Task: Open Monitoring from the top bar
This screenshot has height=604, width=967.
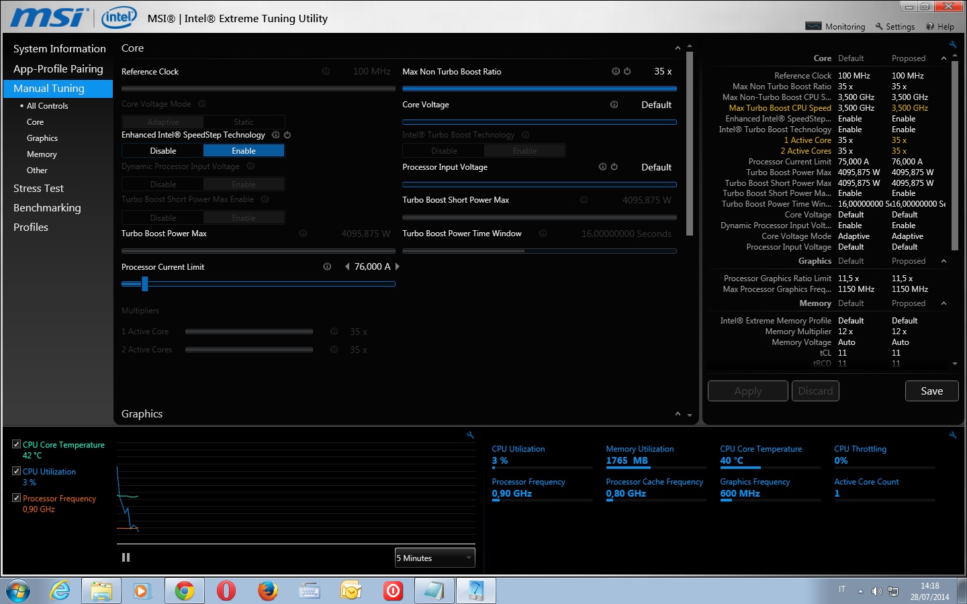Action: pyautogui.click(x=835, y=27)
